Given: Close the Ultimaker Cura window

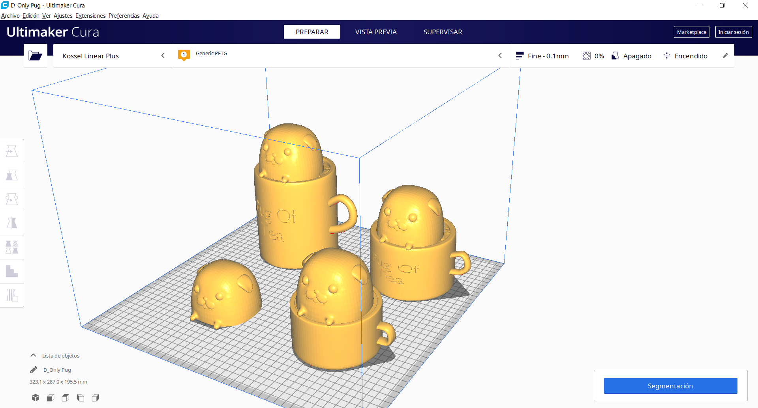Looking at the screenshot, I should (745, 5).
